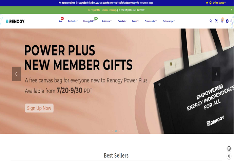Select the last carousel dot
The image size is (234, 167).
(123, 131)
